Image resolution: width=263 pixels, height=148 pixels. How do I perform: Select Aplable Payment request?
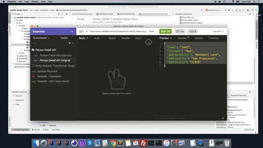pyautogui.click(x=53, y=72)
